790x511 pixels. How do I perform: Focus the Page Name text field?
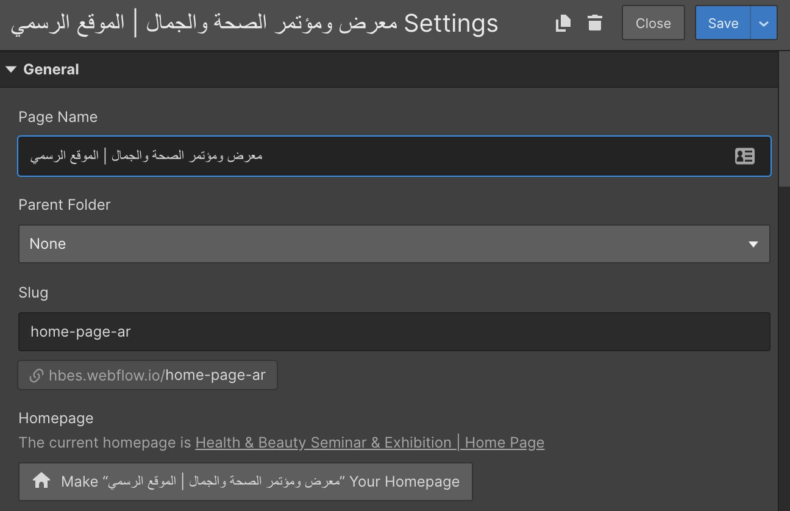point(366,156)
